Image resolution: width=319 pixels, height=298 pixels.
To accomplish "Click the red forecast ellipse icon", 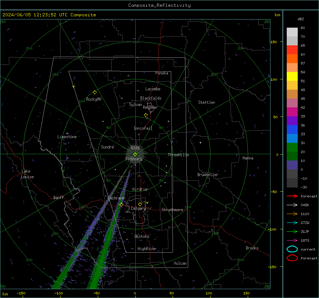I will (x=292, y=258).
